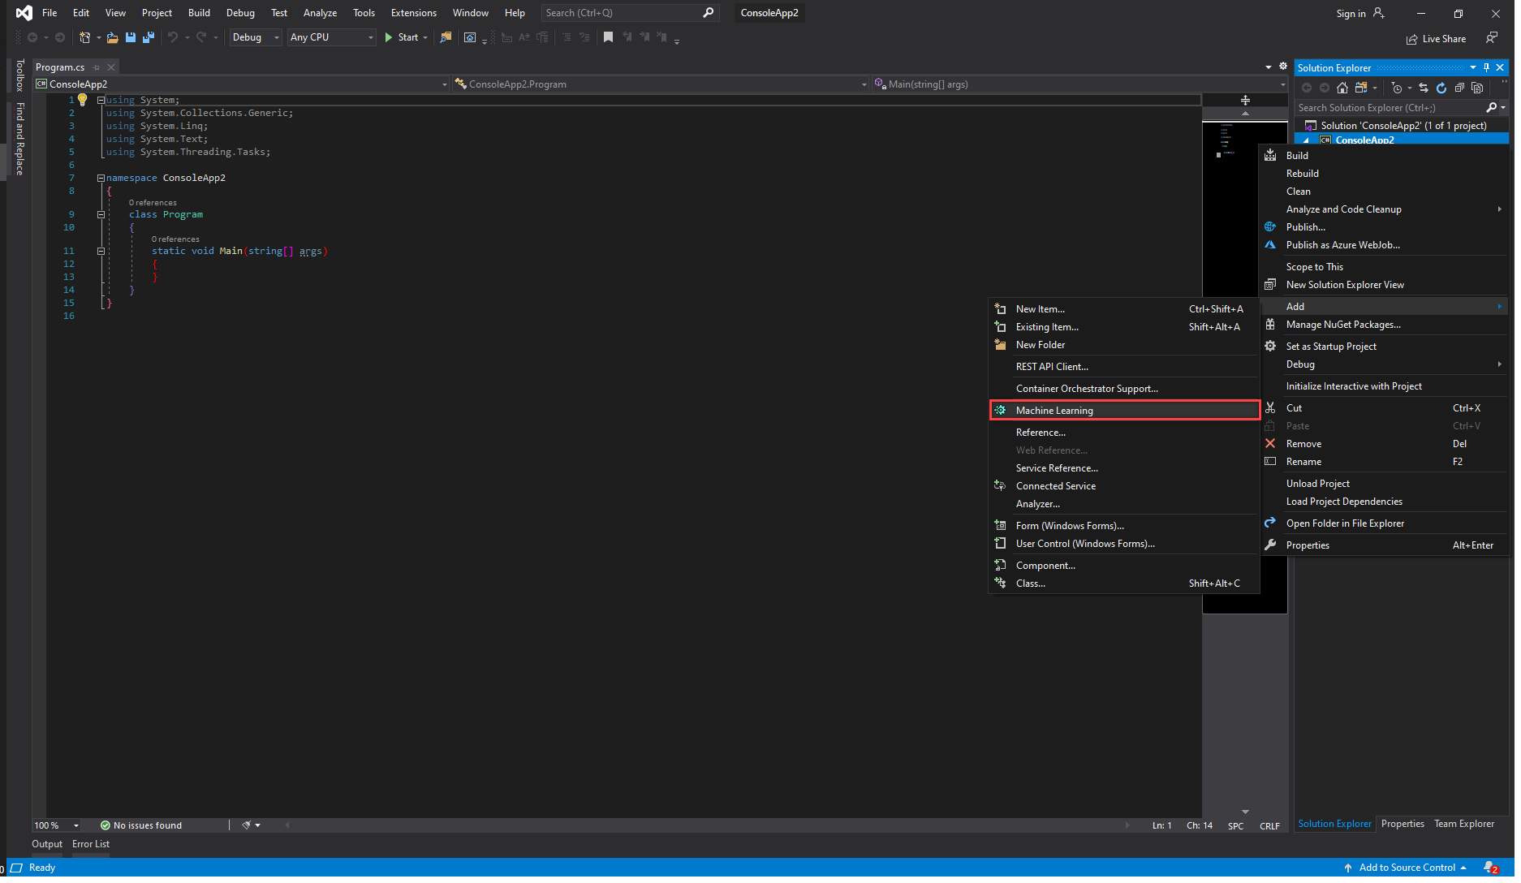Switch to the Team Explorer tab

coord(1463,824)
